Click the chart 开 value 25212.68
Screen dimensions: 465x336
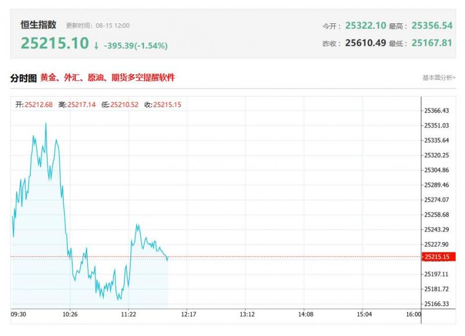(x=38, y=105)
